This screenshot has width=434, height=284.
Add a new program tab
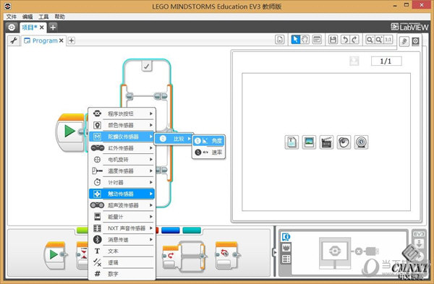pos(72,40)
